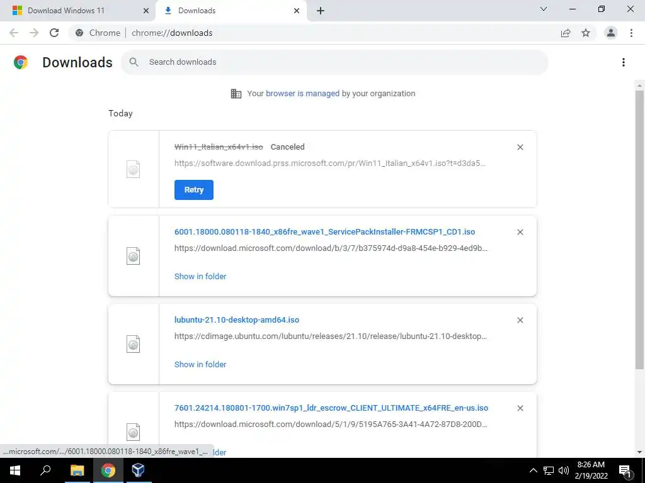Viewport: 645px width, 483px height.
Task: Click the scrollbar up arrow
Action: tap(639, 86)
